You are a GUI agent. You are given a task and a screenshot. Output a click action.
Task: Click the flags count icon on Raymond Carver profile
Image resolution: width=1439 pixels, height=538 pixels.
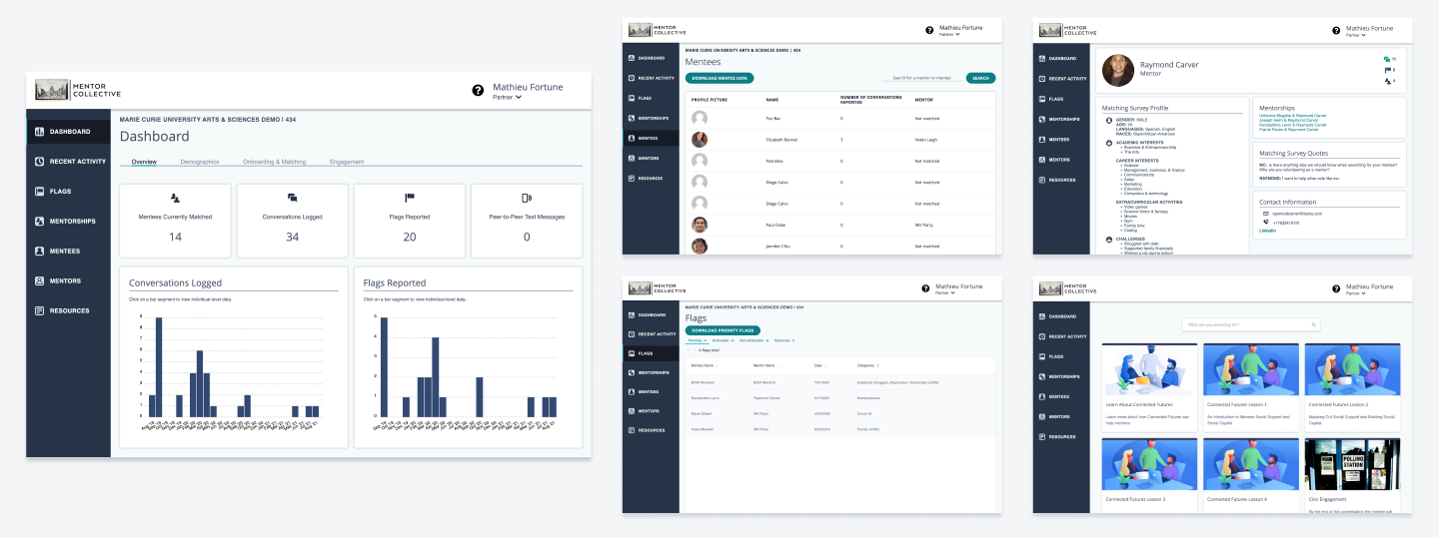click(x=1386, y=70)
